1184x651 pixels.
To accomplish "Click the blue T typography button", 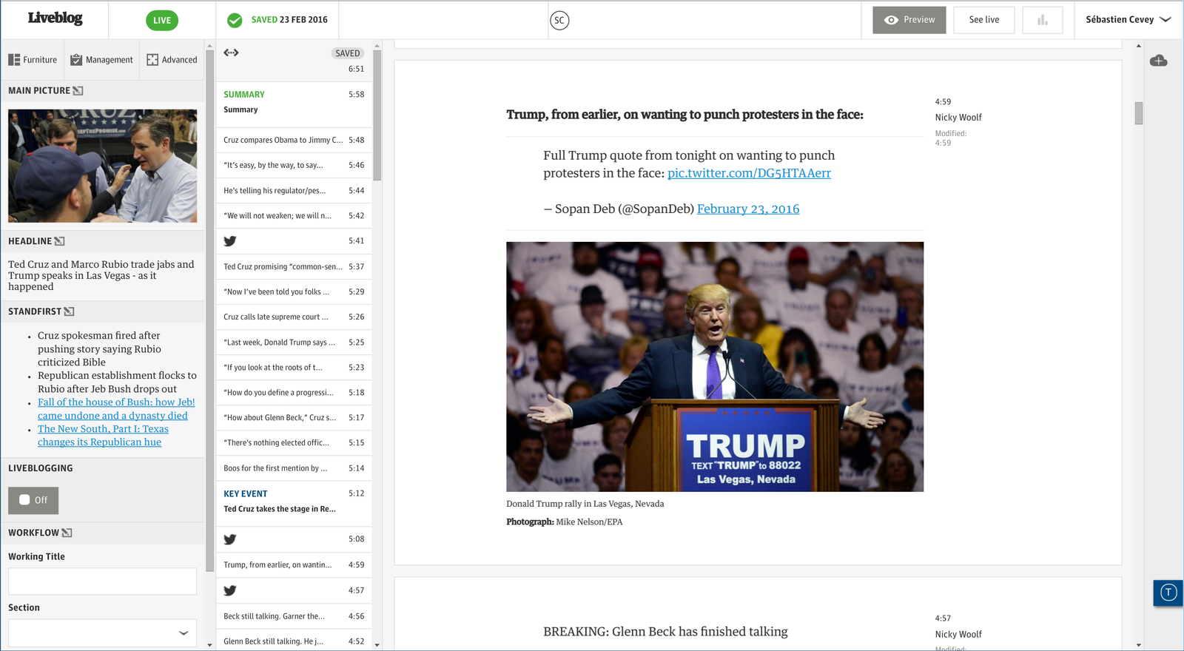I will [1168, 593].
